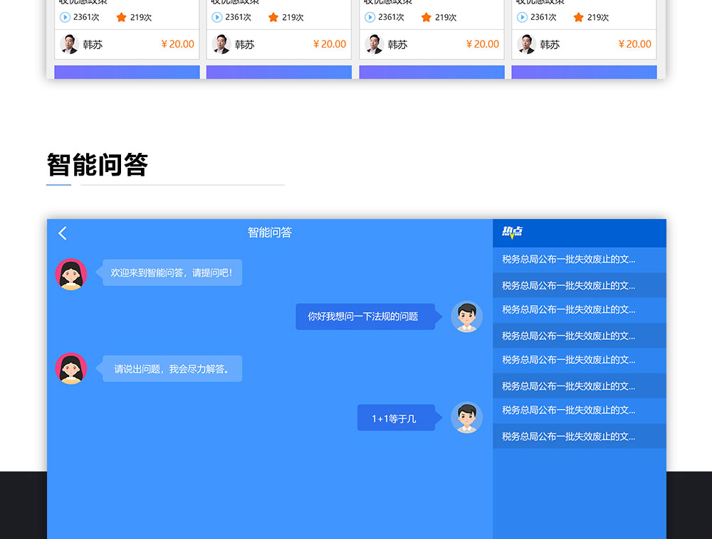Open 韩苏's avatar on the second card
The width and height of the screenshot is (712, 539).
click(x=221, y=44)
